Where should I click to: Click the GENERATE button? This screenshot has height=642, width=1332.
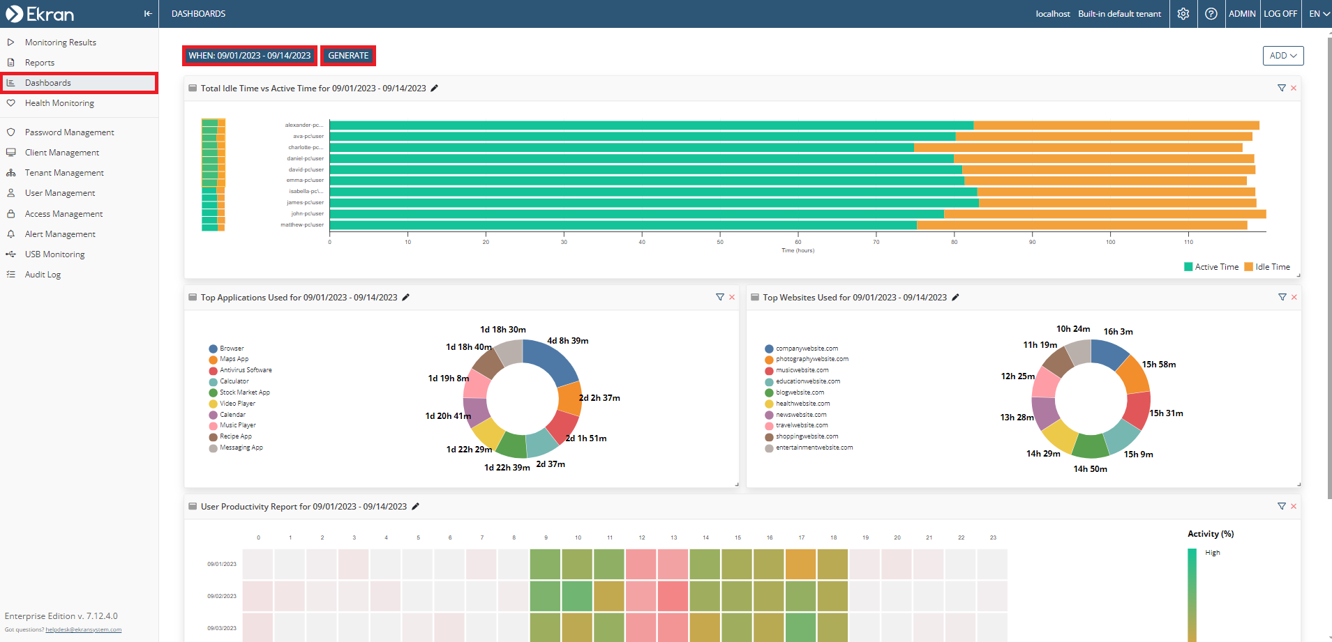click(348, 56)
